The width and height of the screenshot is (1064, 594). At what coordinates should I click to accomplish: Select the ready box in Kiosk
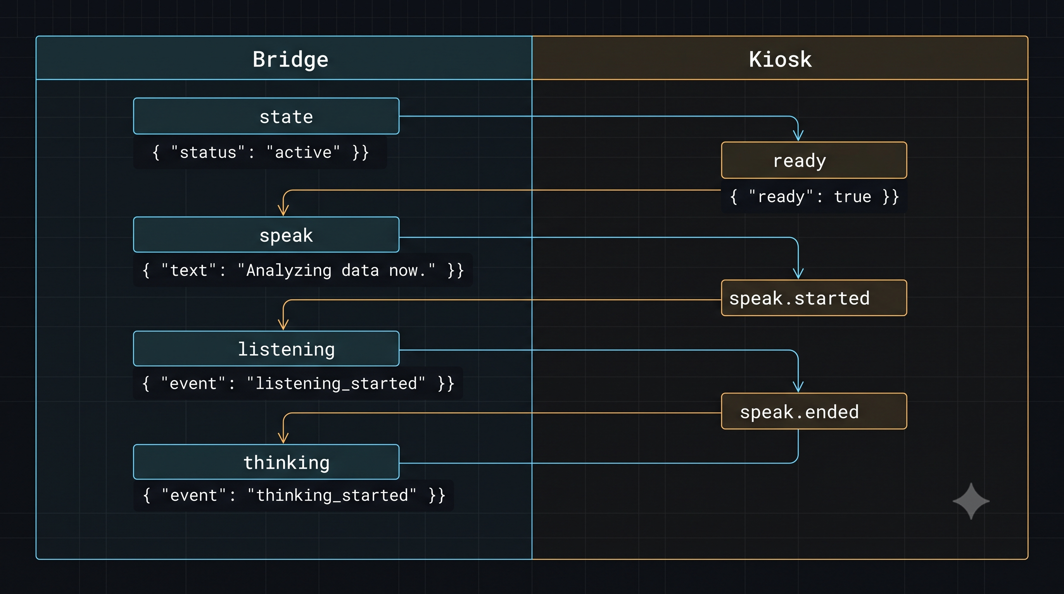click(x=814, y=160)
